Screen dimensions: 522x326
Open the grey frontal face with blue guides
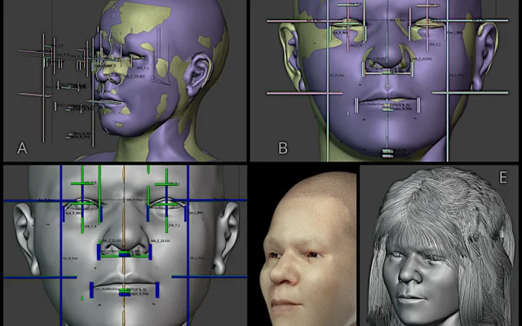[x=125, y=245]
